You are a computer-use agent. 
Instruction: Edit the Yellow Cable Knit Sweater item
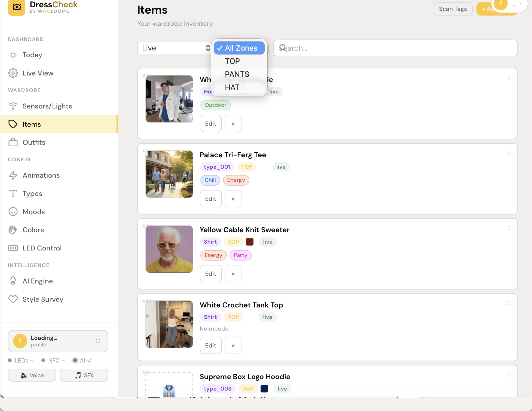[x=211, y=274]
